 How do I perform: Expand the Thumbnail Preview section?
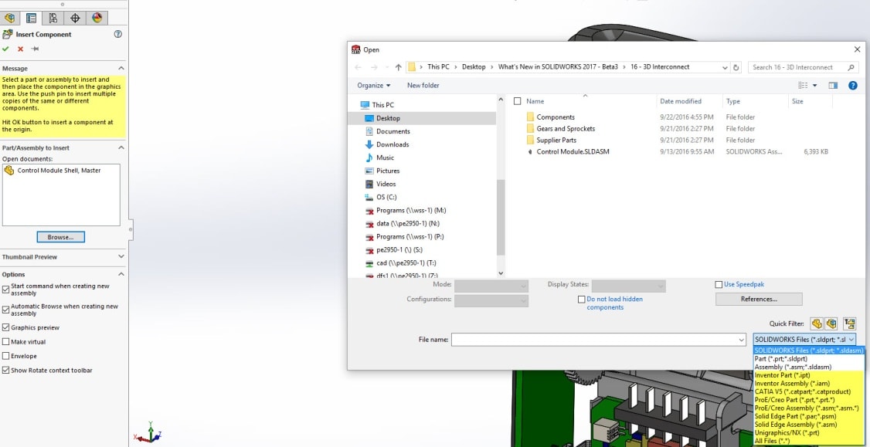[x=121, y=257]
